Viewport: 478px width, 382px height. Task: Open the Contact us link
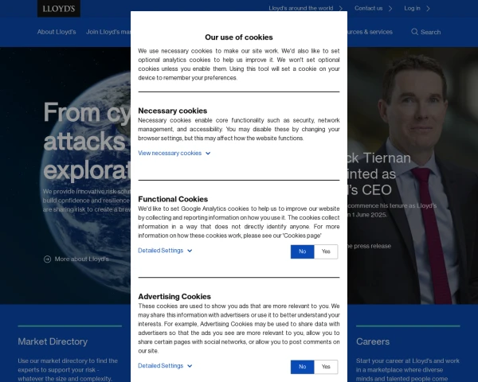pos(369,8)
